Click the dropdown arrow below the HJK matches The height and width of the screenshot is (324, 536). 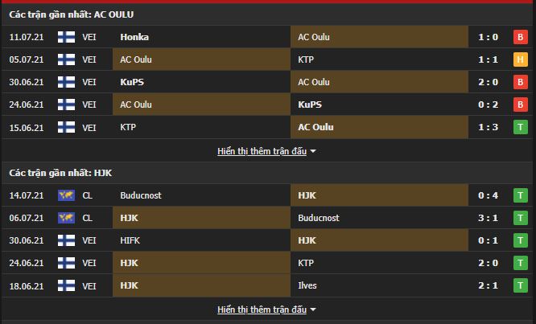313,310
